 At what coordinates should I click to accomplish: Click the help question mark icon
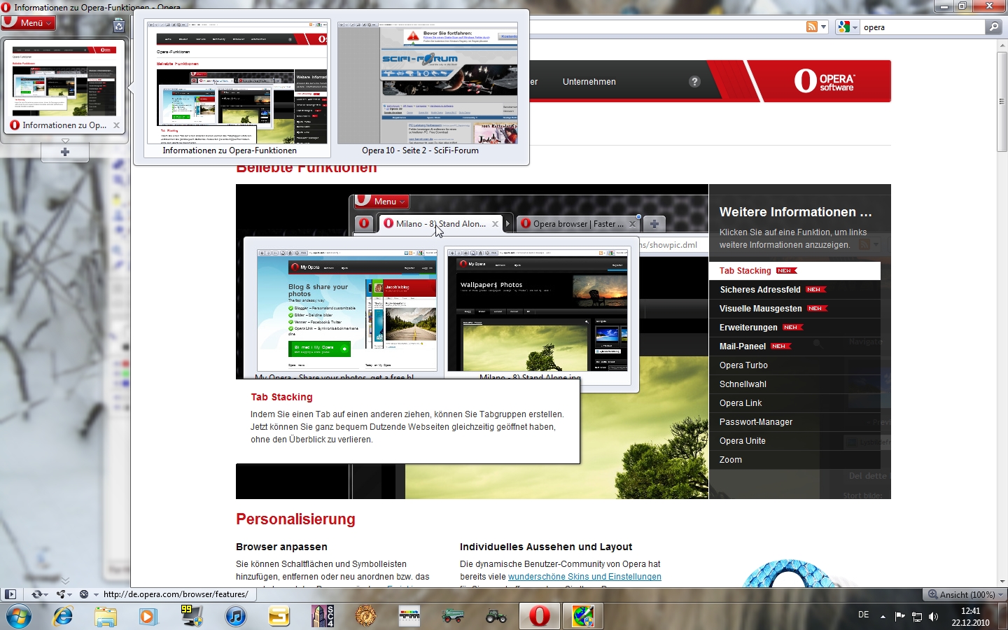[x=694, y=82]
